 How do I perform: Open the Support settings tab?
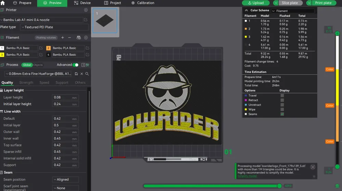click(62, 83)
